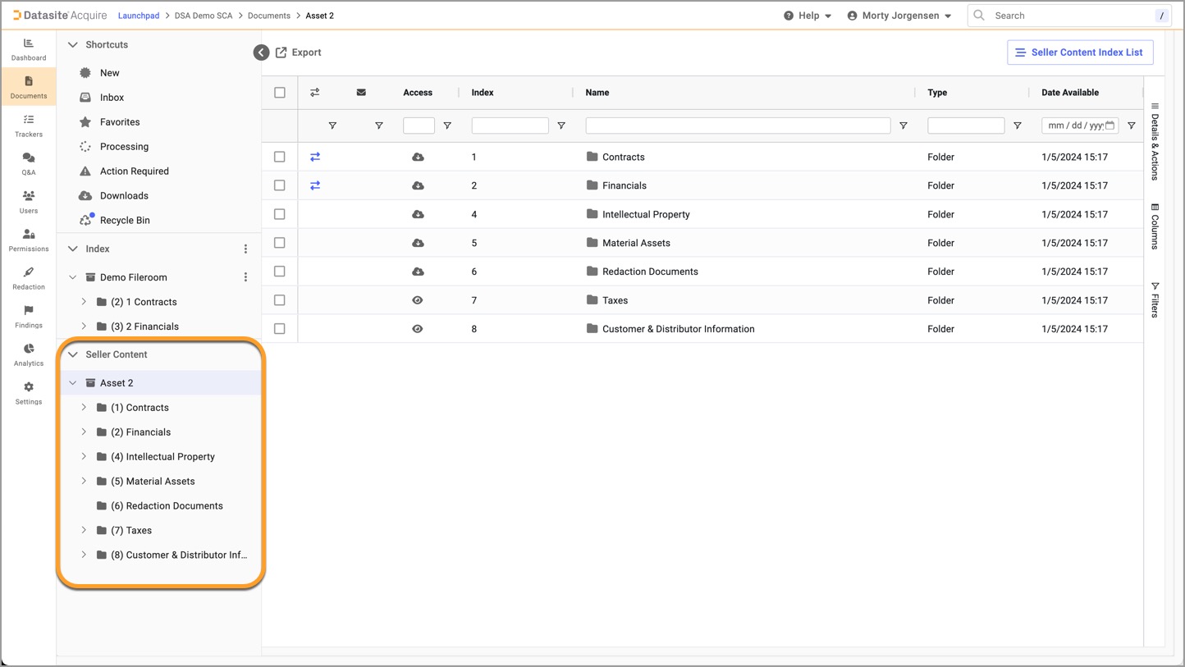Click the download access icon for Contracts
This screenshot has height=667, width=1185.
pyautogui.click(x=418, y=157)
